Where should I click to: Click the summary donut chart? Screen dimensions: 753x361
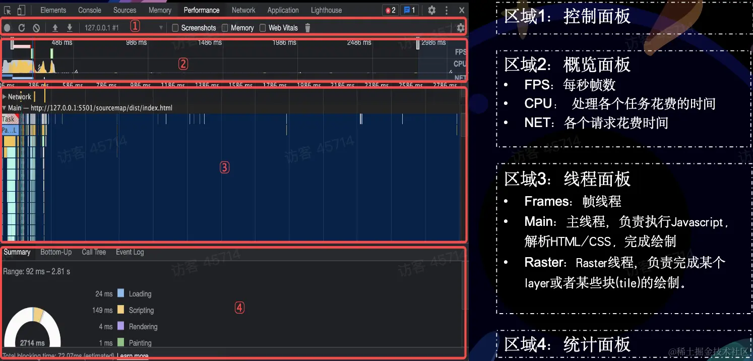(x=32, y=328)
